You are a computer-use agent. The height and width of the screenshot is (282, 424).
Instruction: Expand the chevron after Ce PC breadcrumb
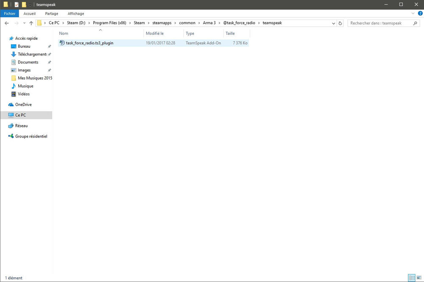pyautogui.click(x=63, y=23)
